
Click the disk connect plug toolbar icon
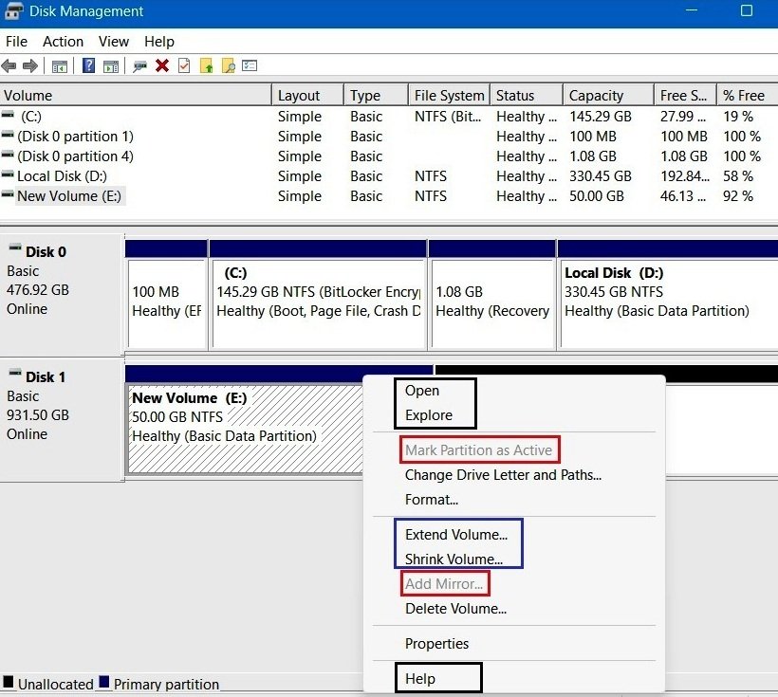pos(139,66)
